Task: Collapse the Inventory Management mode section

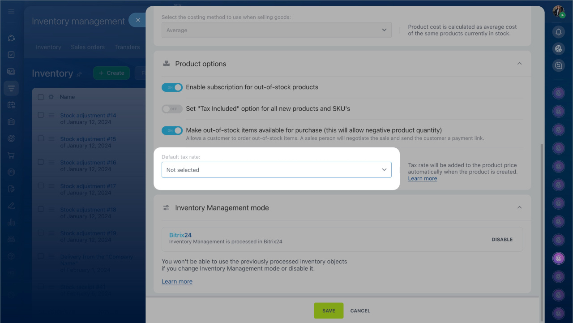Action: (x=519, y=207)
